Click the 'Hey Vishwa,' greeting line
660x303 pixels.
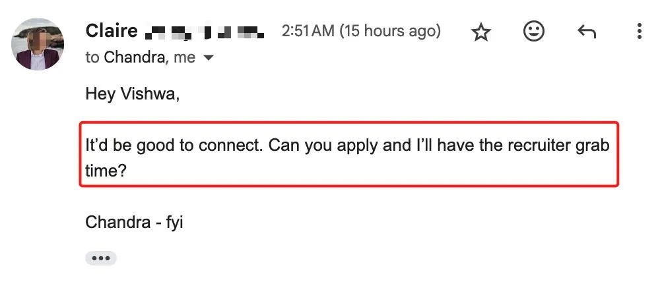coord(133,94)
